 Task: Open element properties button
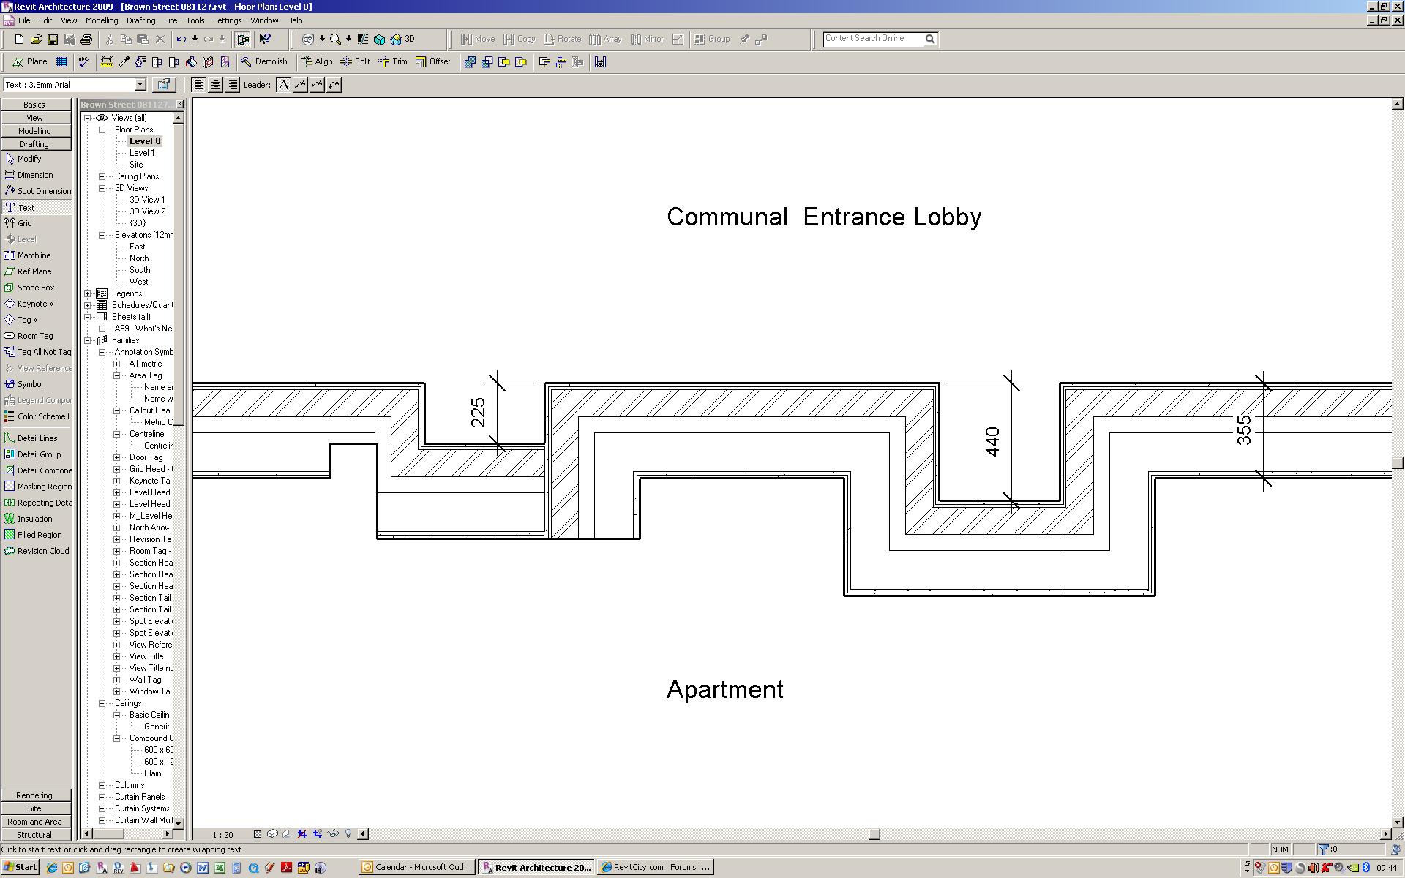(x=163, y=85)
